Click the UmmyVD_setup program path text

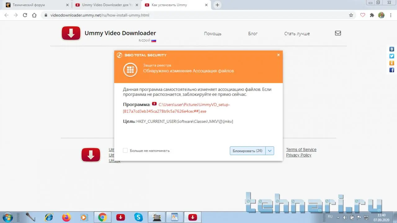[177, 108]
